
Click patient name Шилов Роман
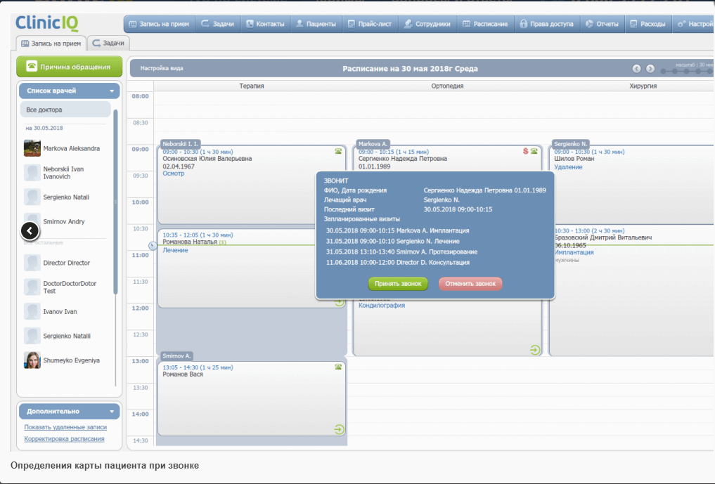(574, 159)
